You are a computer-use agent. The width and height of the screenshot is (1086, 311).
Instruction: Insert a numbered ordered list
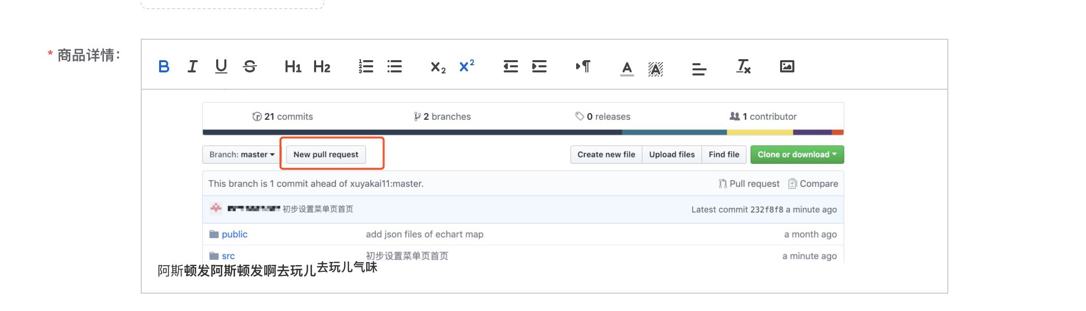click(366, 67)
